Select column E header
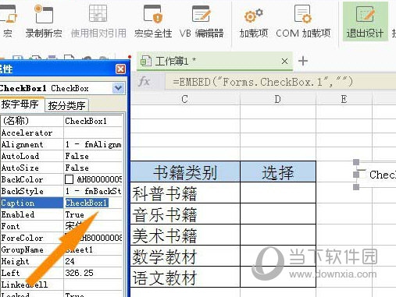Image resolution: width=396 pixels, height=297 pixels. [x=344, y=99]
